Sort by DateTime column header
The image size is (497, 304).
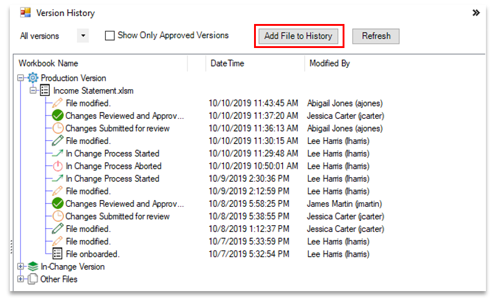[x=227, y=63]
